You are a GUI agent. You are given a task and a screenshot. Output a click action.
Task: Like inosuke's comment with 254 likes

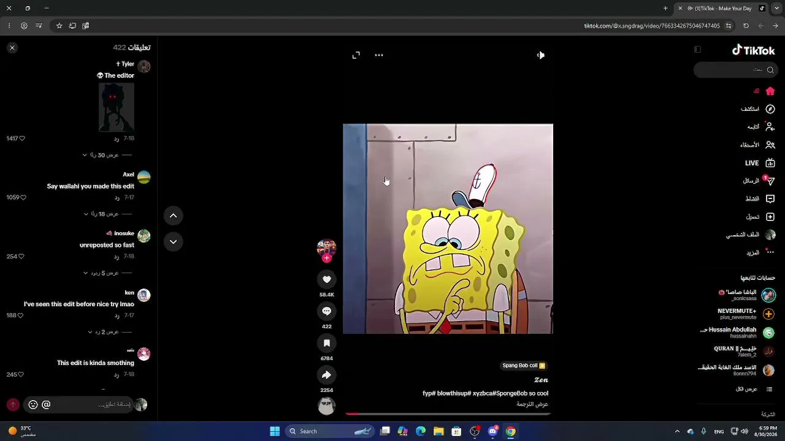pos(21,257)
